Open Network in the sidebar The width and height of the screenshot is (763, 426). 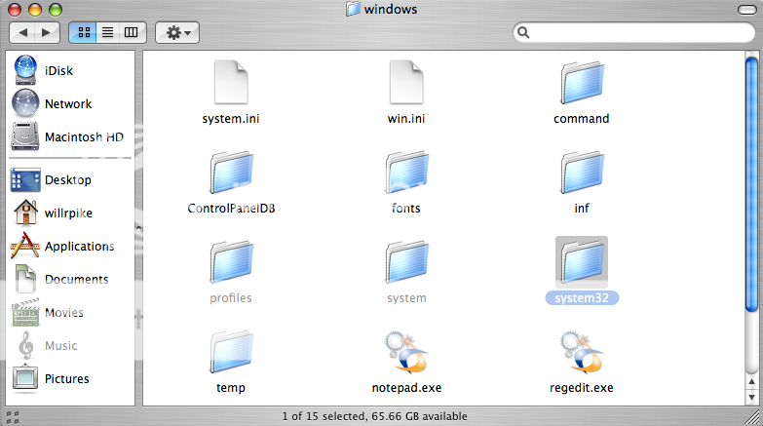[x=68, y=103]
